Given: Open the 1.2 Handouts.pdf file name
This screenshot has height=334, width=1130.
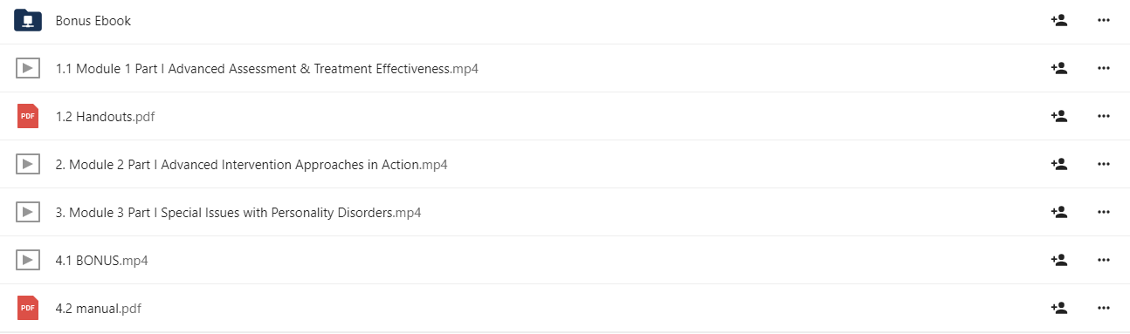Looking at the screenshot, I should tap(105, 116).
